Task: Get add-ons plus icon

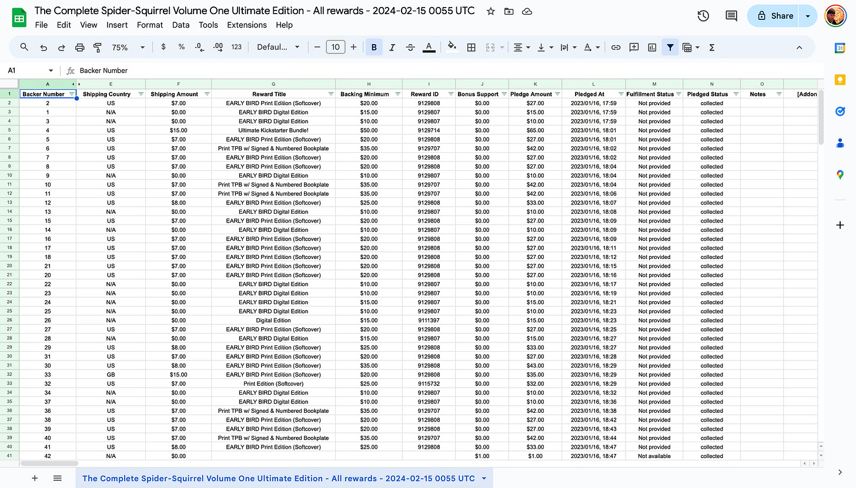Action: [x=840, y=225]
